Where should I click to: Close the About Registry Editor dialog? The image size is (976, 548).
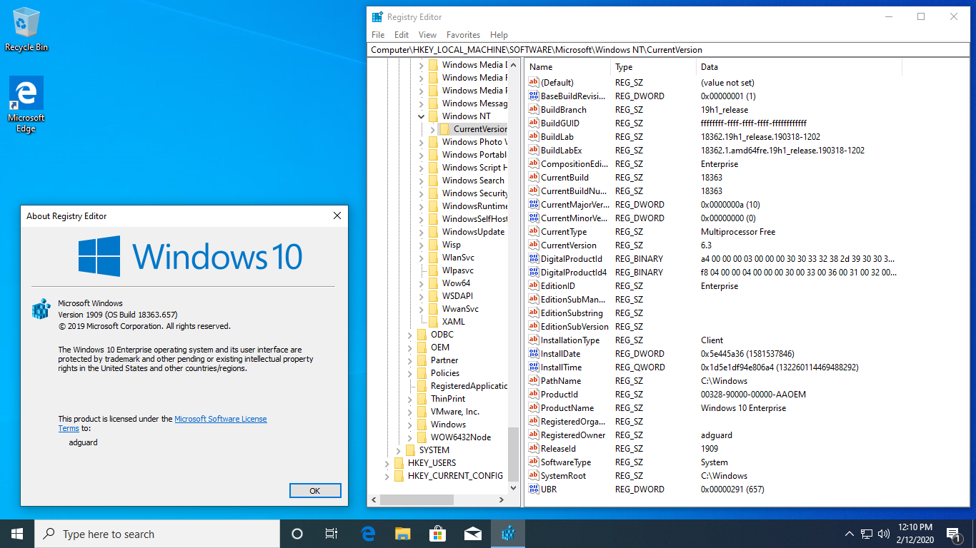coord(337,215)
